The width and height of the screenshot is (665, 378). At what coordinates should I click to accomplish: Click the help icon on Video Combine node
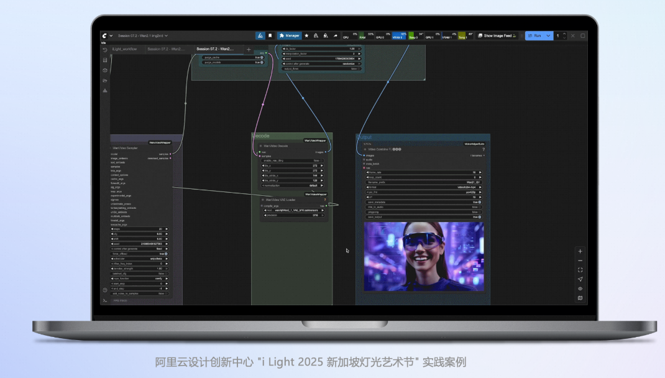(x=483, y=149)
